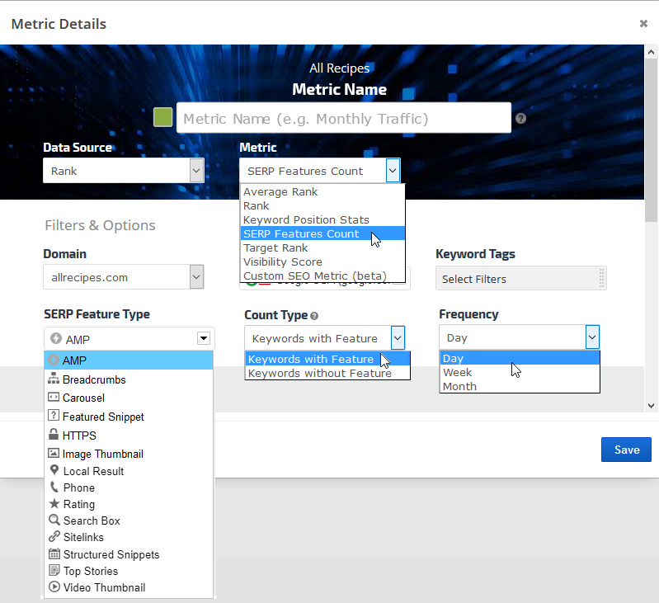
Task: Click the Save button
Action: (626, 450)
